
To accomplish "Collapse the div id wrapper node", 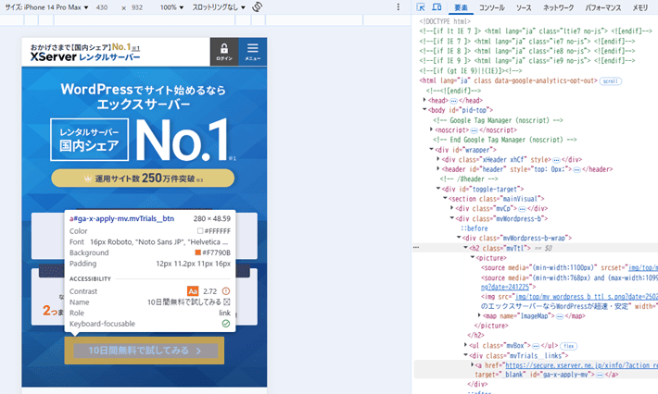I will point(431,150).
